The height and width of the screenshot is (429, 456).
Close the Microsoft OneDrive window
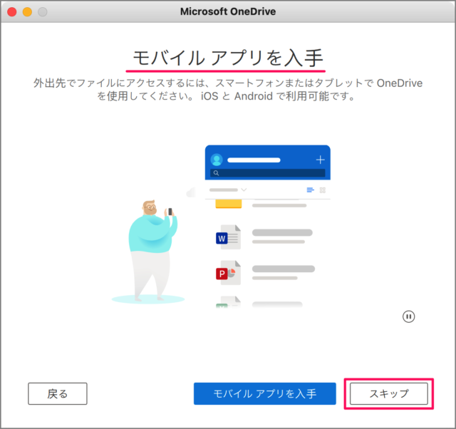coord(12,11)
